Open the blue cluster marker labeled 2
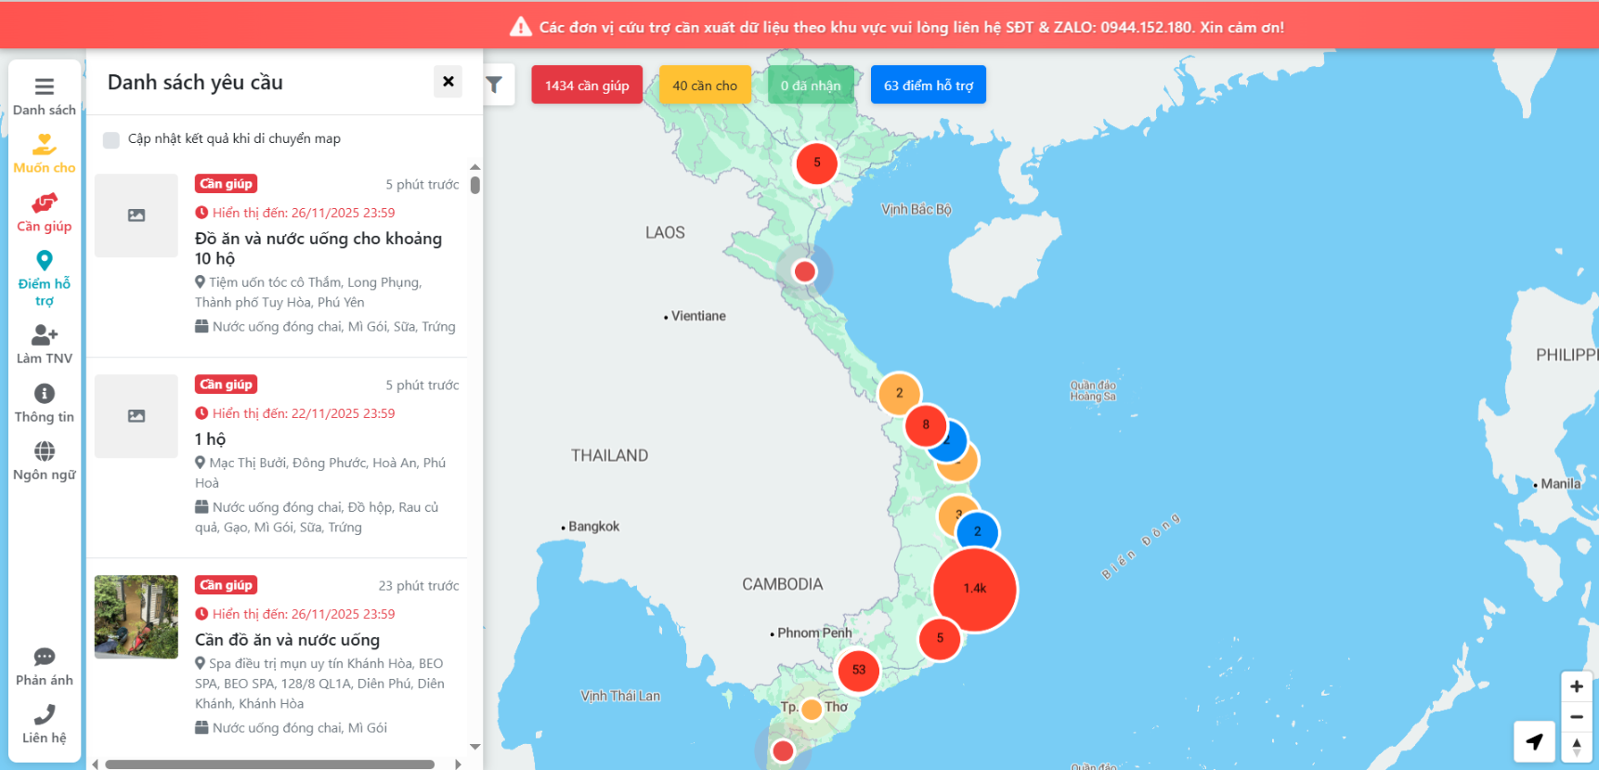 (977, 532)
